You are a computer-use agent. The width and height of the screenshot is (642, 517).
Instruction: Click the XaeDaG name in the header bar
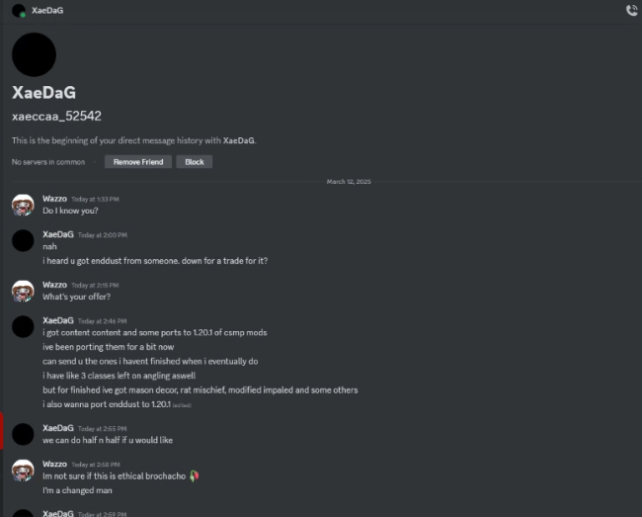pos(47,10)
